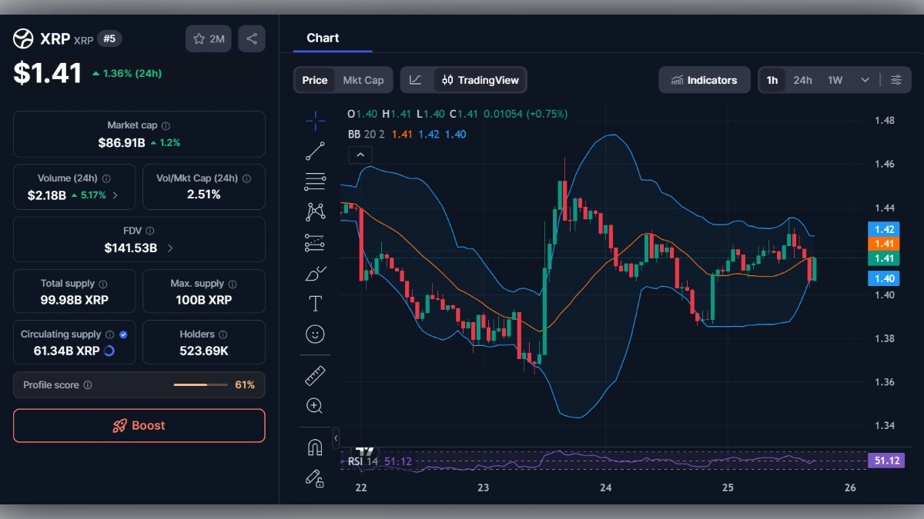The image size is (924, 519).
Task: Open the Indicators panel
Action: click(704, 79)
